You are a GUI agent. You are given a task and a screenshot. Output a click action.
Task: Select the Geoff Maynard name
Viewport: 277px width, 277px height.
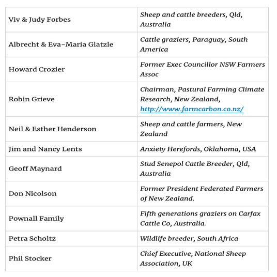(35, 168)
